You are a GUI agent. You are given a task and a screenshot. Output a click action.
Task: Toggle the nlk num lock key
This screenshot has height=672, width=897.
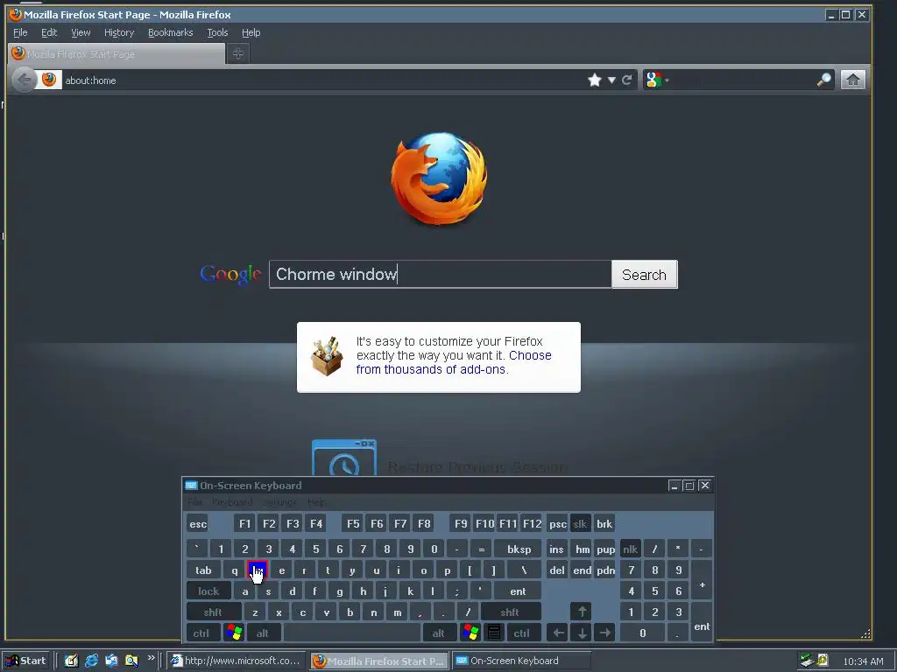(631, 549)
